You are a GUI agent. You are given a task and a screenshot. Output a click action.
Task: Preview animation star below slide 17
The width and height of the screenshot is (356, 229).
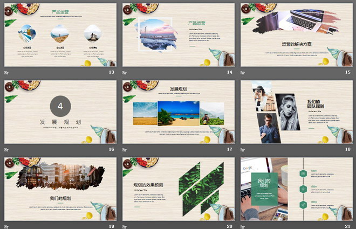coord(125,149)
